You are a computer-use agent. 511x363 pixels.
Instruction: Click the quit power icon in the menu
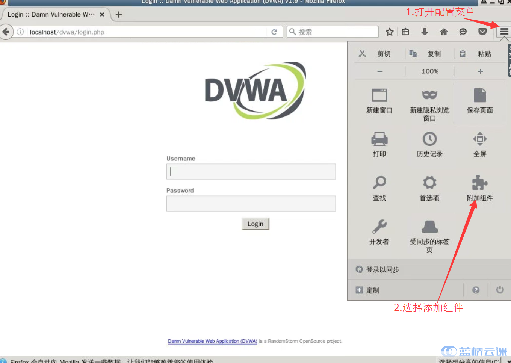500,290
